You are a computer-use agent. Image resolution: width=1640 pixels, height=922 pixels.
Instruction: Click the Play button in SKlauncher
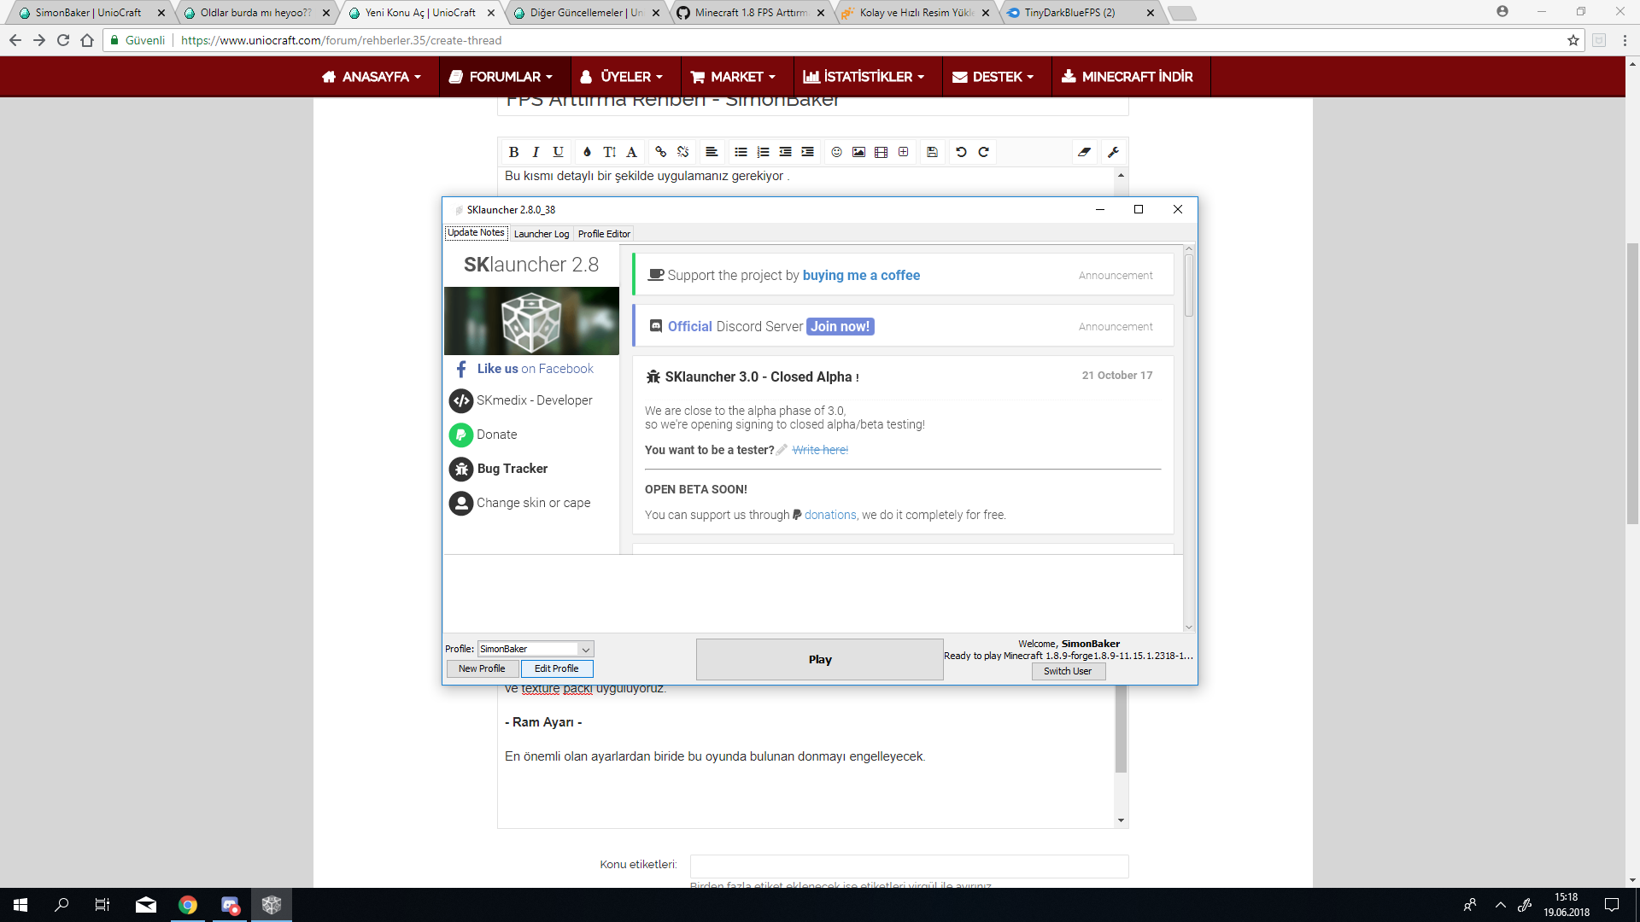click(x=820, y=660)
